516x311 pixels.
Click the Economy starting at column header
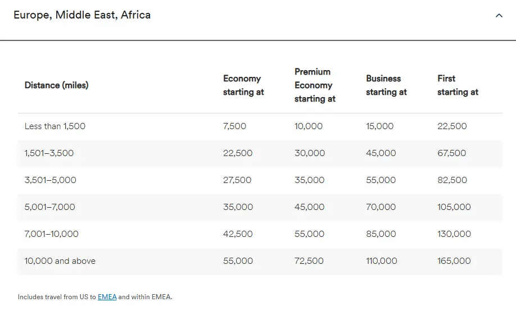tap(243, 85)
